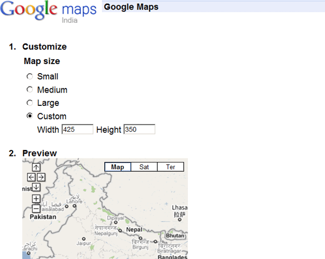Click the Google Maps India logo
The width and height of the screenshot is (325, 259).
(x=48, y=12)
